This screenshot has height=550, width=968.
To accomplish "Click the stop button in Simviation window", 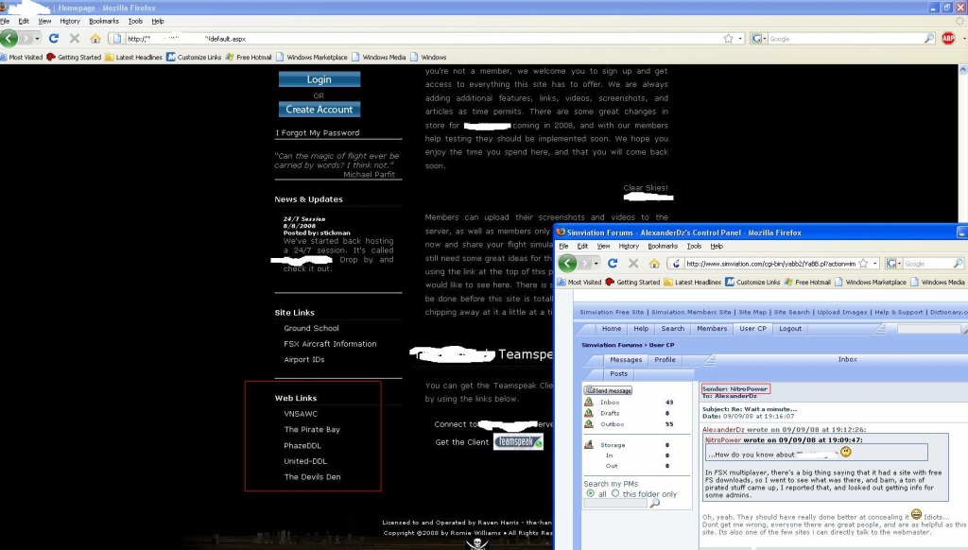I will click(633, 264).
